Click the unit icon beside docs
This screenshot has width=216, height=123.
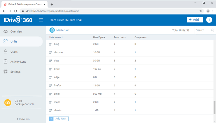point(51,61)
